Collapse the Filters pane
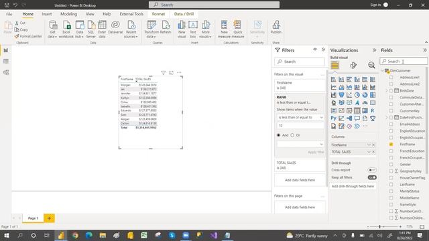Viewport: 429px width, 241px height. pyautogui.click(x=323, y=50)
